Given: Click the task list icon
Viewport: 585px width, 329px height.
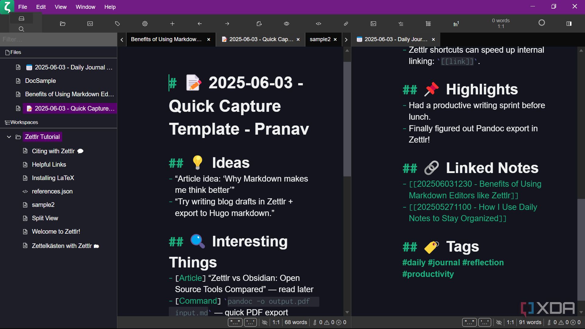Looking at the screenshot, I should point(401,24).
